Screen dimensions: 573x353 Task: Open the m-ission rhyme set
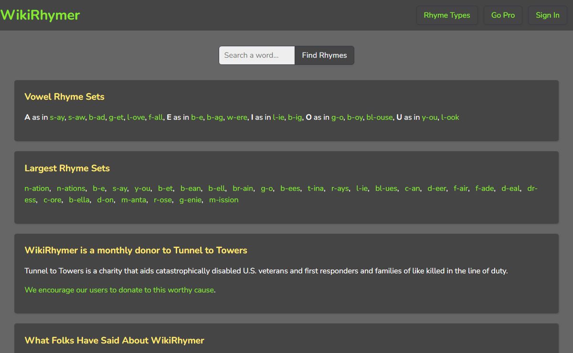223,200
